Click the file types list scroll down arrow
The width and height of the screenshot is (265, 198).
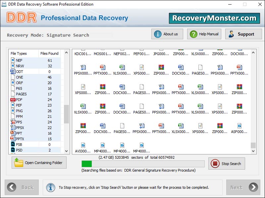coord(67,151)
